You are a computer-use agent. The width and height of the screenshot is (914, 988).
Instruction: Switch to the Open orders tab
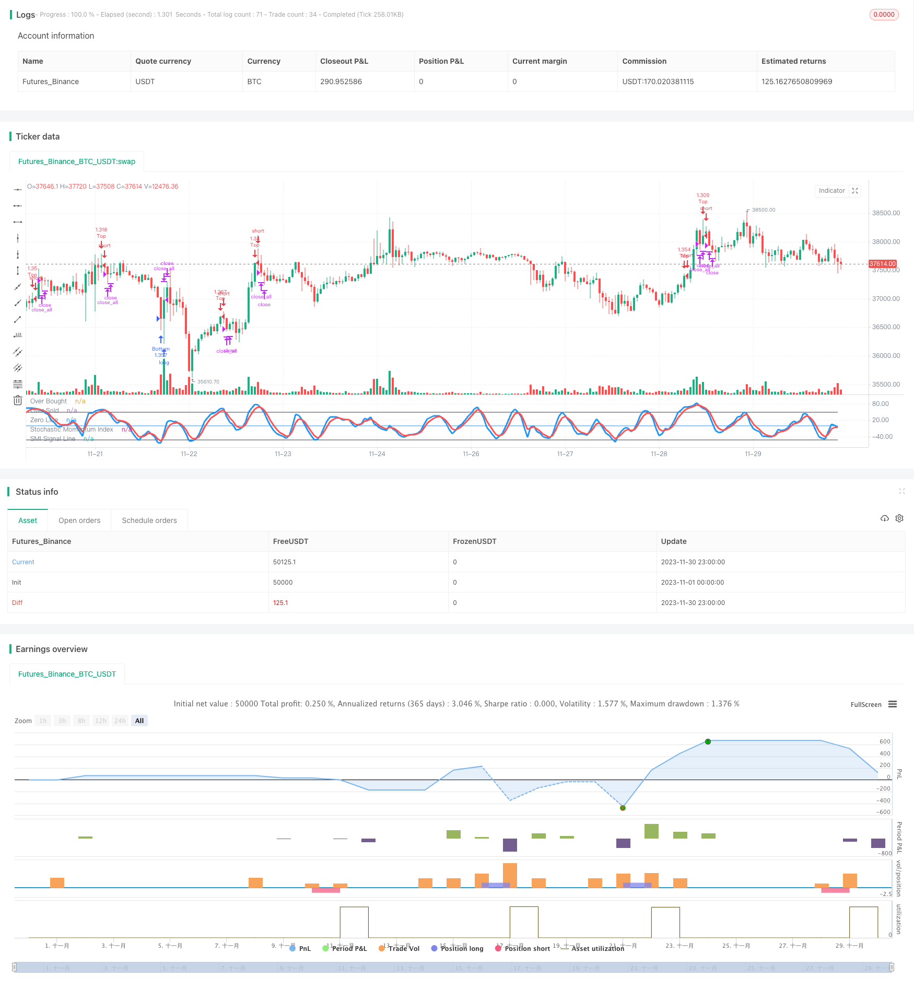click(79, 520)
